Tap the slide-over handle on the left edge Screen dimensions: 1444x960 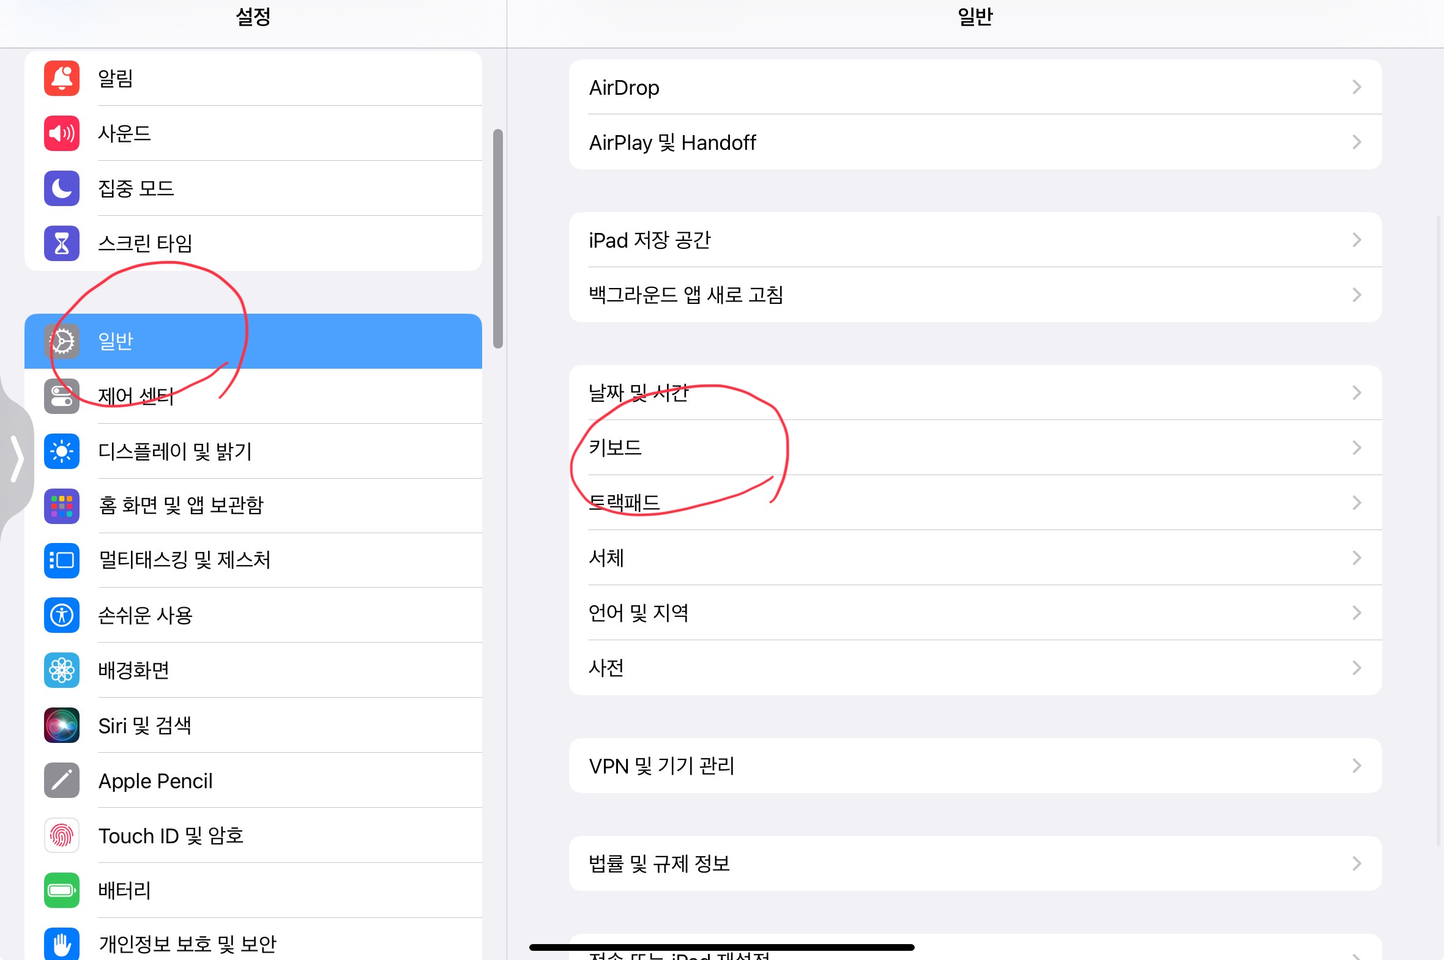(17, 459)
